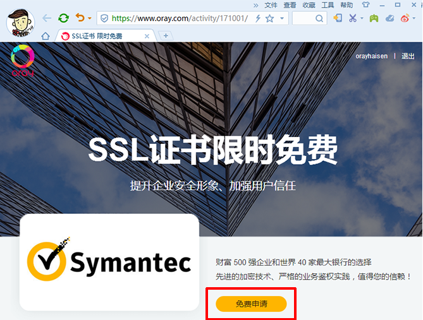Click the 退出 logout link

click(x=408, y=56)
